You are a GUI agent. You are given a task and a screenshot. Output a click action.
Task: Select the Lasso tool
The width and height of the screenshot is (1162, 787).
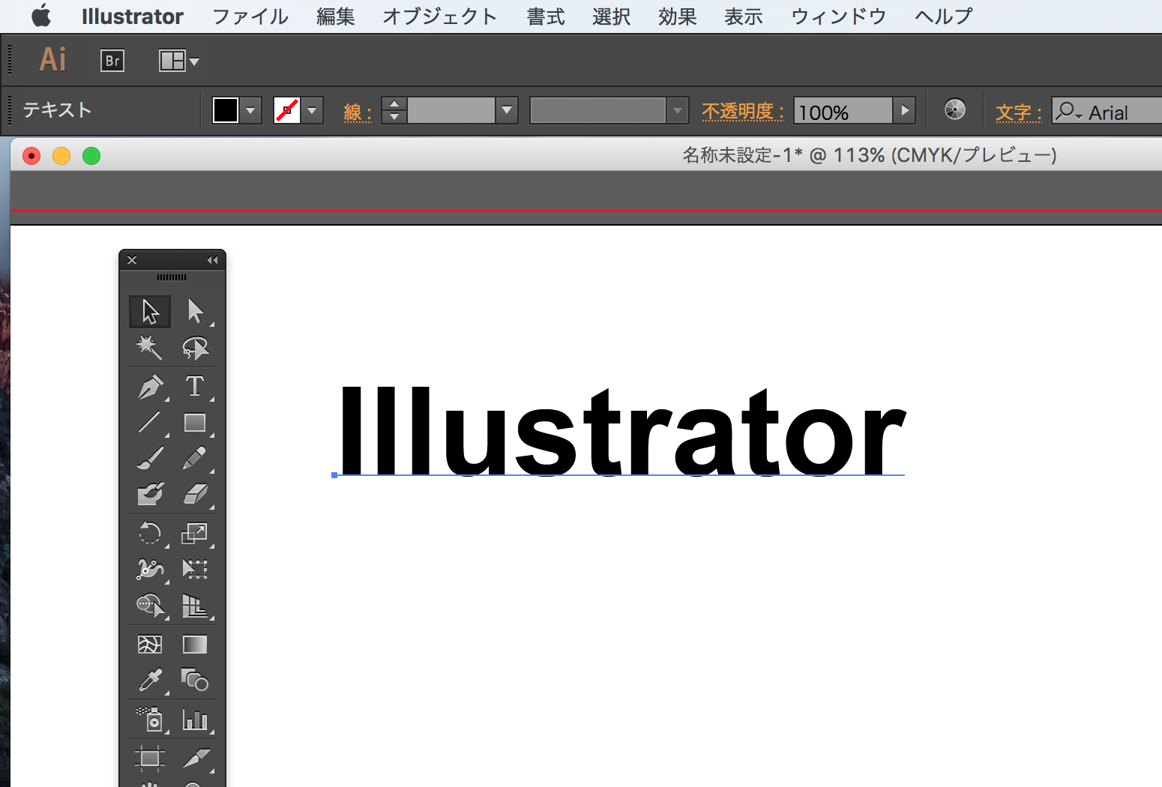pos(195,347)
